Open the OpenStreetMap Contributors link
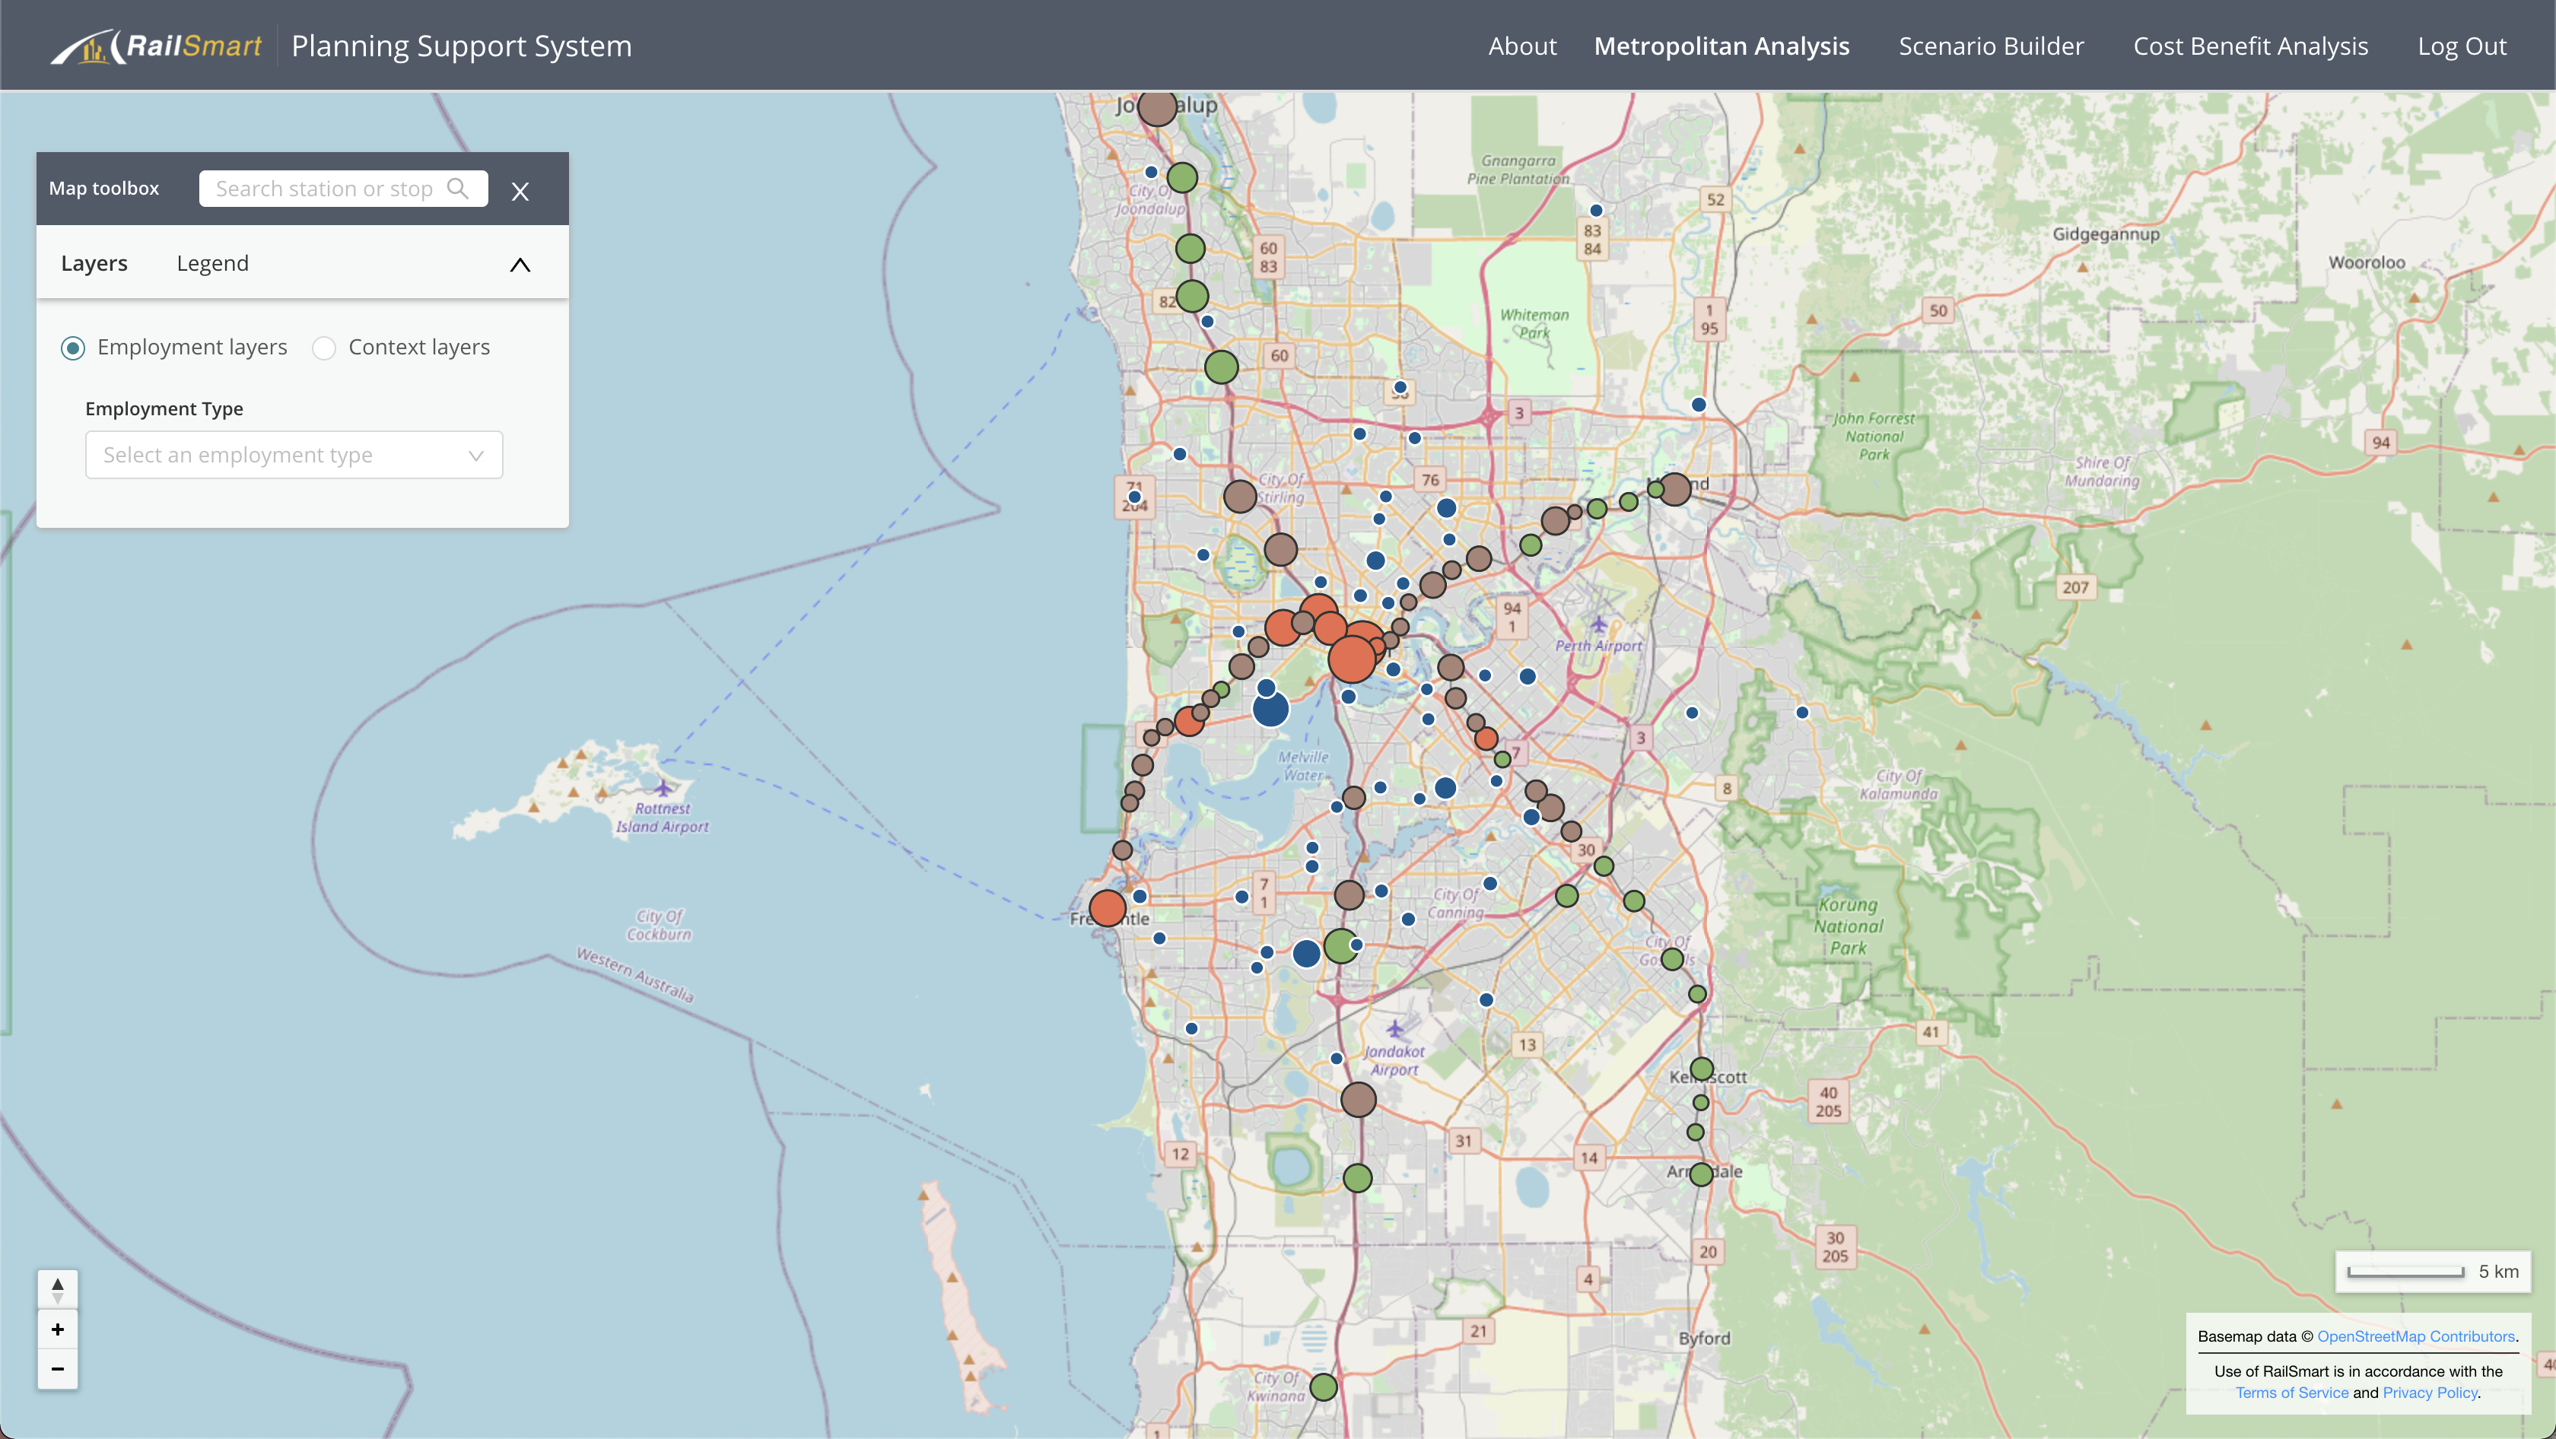Image resolution: width=2556 pixels, height=1439 pixels. point(2415,1336)
